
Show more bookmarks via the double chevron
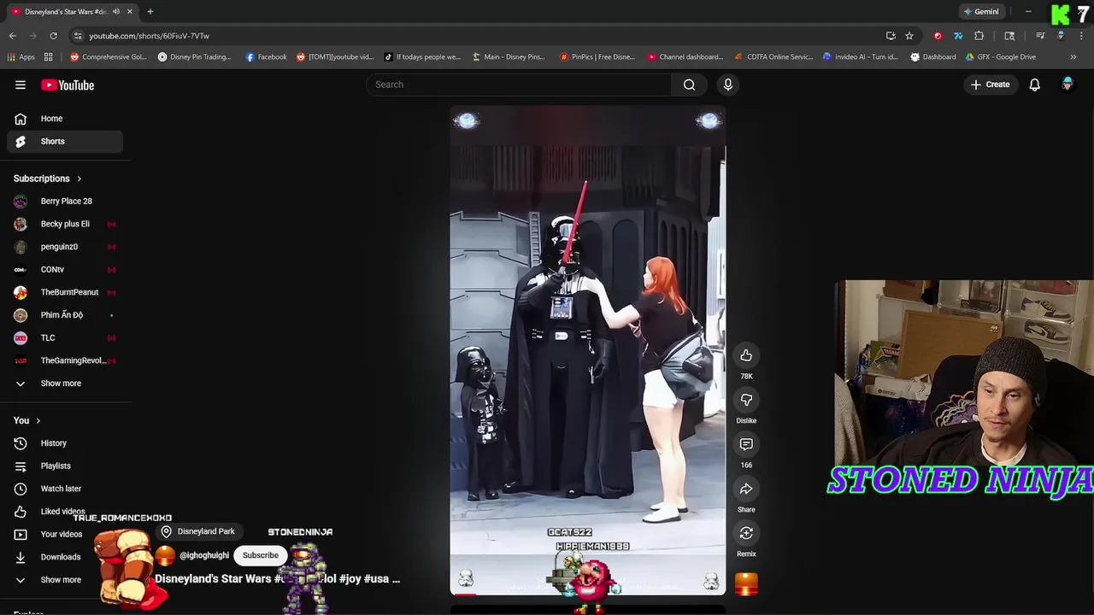[x=1073, y=57]
